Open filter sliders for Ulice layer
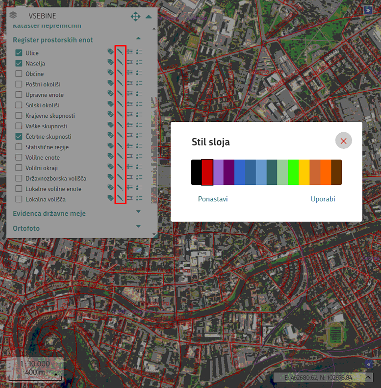Image resolution: width=381 pixels, height=388 pixels. (129, 52)
